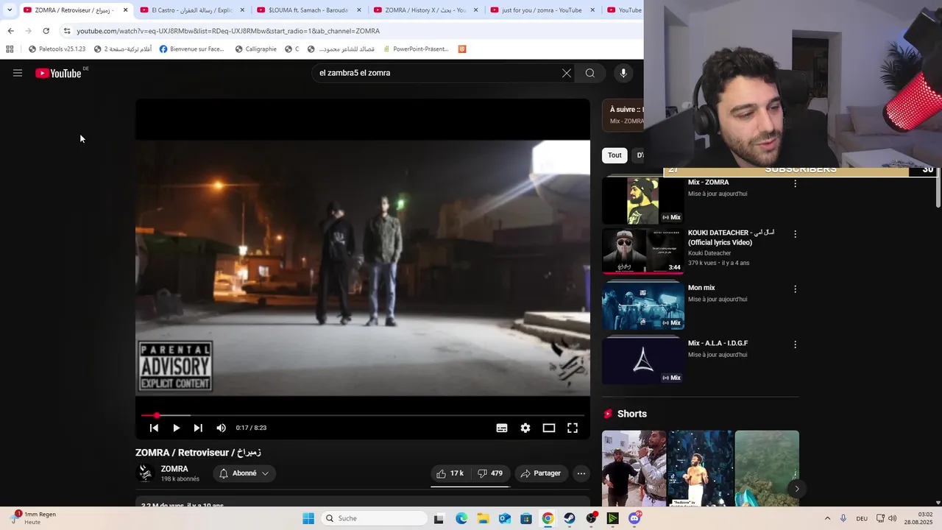942x530 pixels.
Task: Open the Paletools v25.1.23 bookmark
Action: [57, 49]
